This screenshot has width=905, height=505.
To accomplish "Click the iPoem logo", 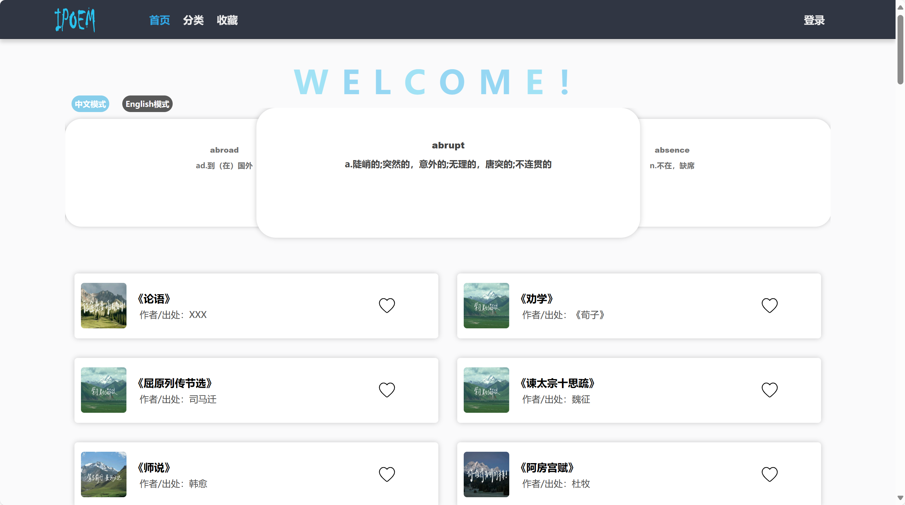I will point(75,20).
